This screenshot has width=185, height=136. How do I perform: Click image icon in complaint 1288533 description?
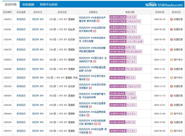(x=95, y=61)
